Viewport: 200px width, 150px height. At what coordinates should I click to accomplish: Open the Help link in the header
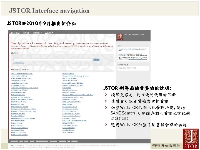click(130, 34)
